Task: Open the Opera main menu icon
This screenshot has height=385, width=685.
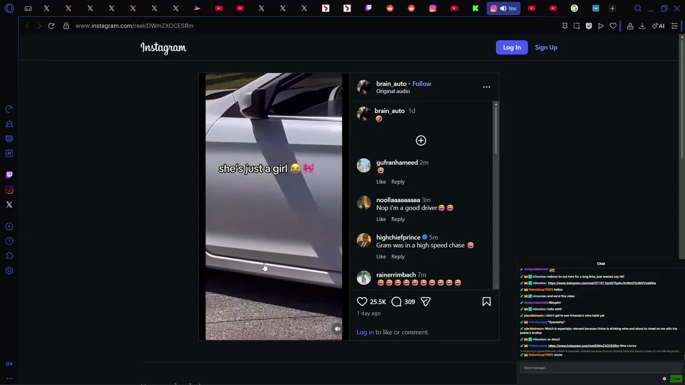Action: click(9, 9)
